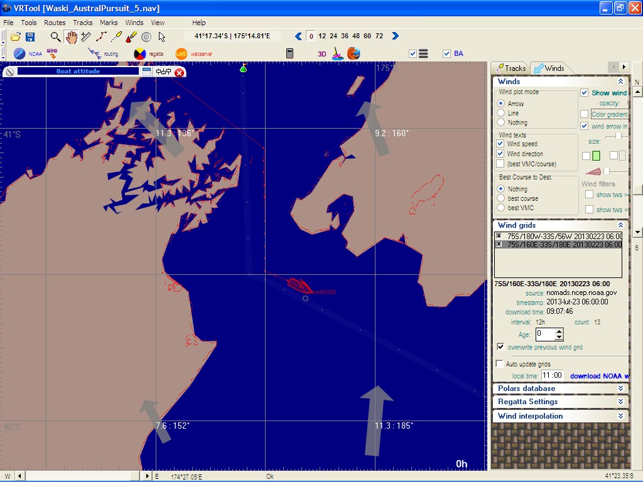643x482 pixels.
Task: Activate the hand pan tool
Action: (x=71, y=37)
